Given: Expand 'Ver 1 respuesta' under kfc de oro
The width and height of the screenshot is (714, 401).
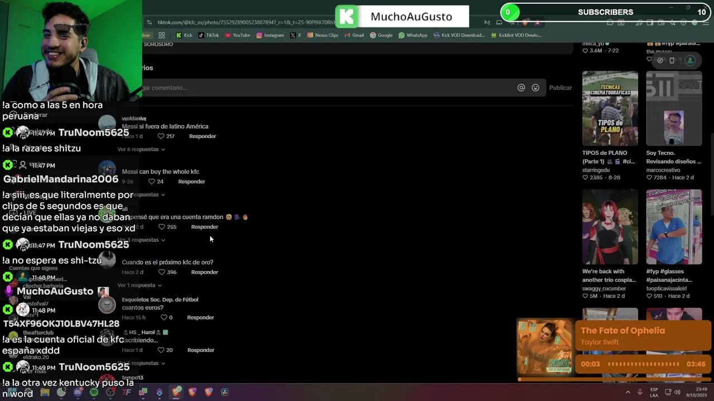Looking at the screenshot, I should click(x=139, y=285).
